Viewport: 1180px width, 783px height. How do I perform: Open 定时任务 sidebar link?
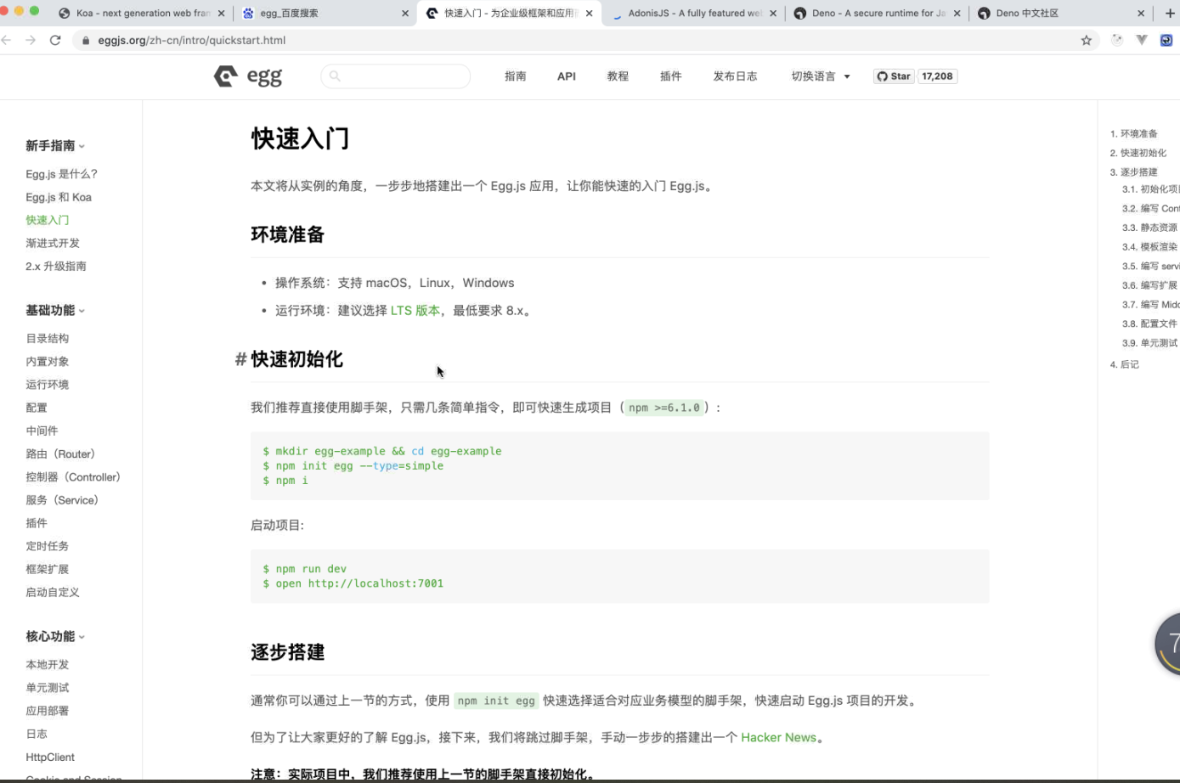(47, 546)
